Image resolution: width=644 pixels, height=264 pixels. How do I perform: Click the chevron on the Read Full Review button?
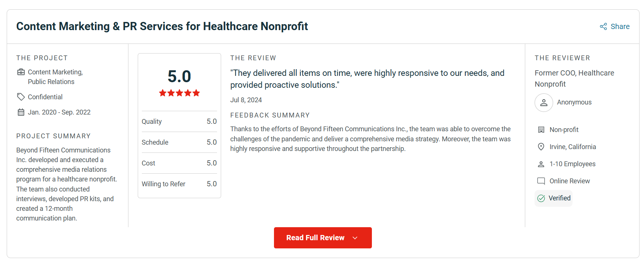pos(354,238)
